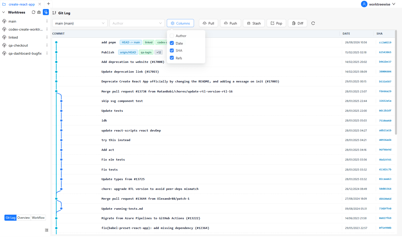Image resolution: width=402 pixels, height=238 pixels.
Task: Open the more options for qa-dashboard-bugfix
Action: (47, 53)
